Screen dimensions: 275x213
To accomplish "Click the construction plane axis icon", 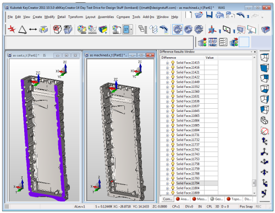I will point(212,29).
